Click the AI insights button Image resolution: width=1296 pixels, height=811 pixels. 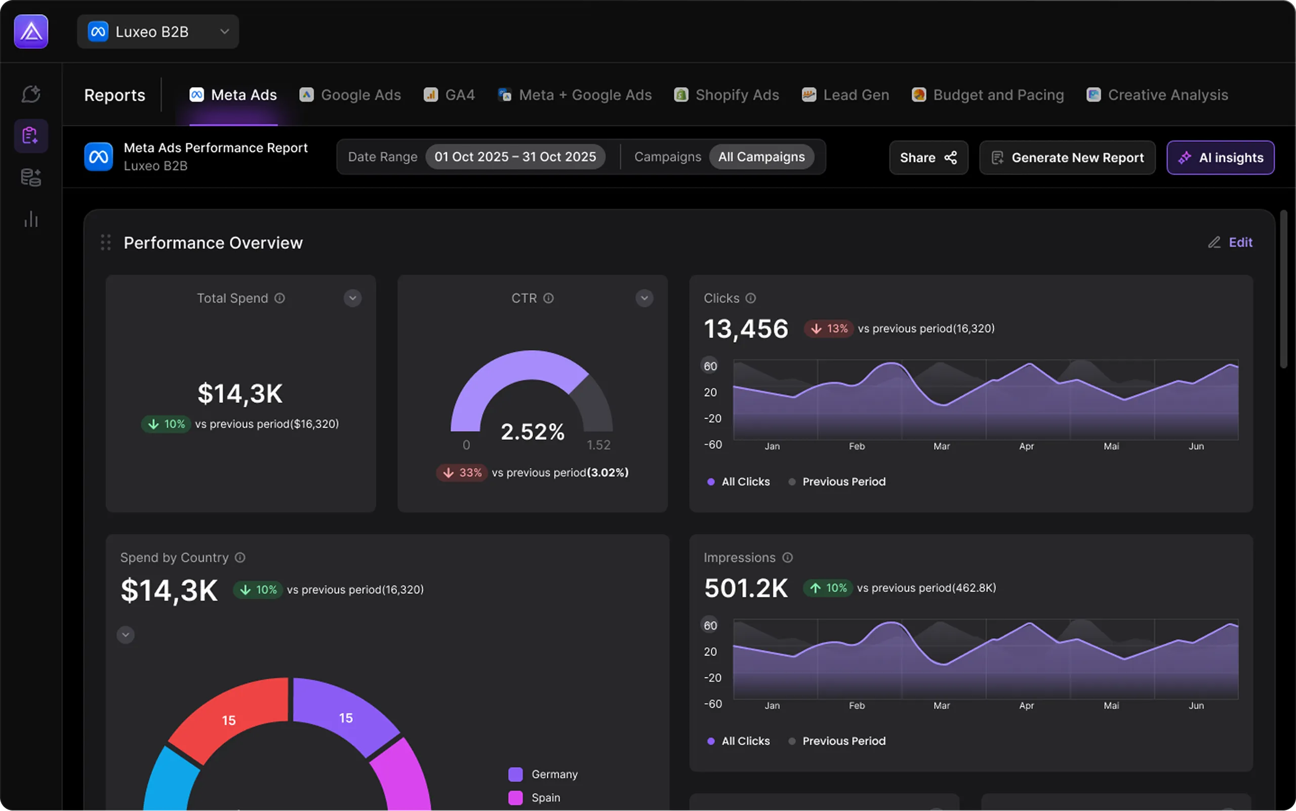pos(1221,158)
